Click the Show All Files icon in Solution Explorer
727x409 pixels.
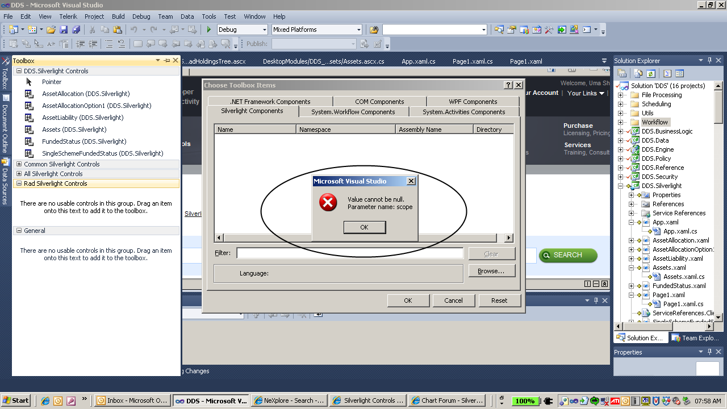(638, 73)
